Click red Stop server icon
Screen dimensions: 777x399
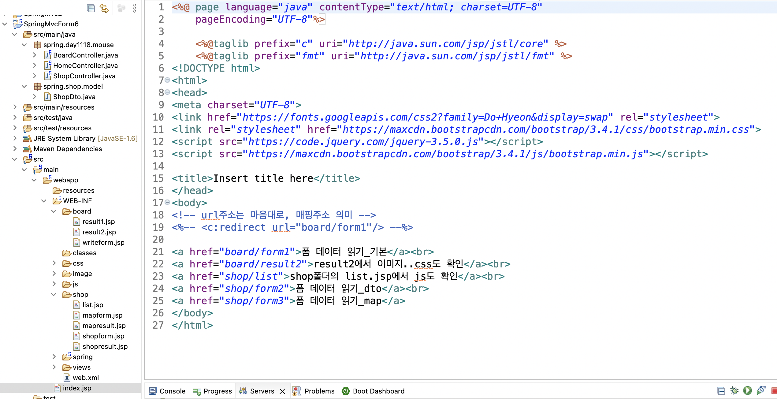[774, 391]
